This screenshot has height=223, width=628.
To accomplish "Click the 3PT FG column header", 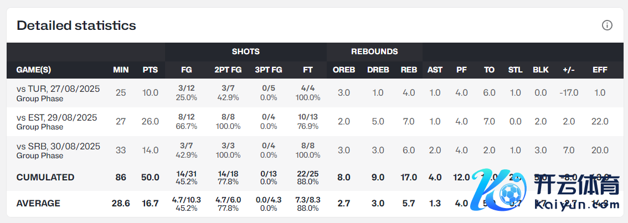I will click(268, 70).
